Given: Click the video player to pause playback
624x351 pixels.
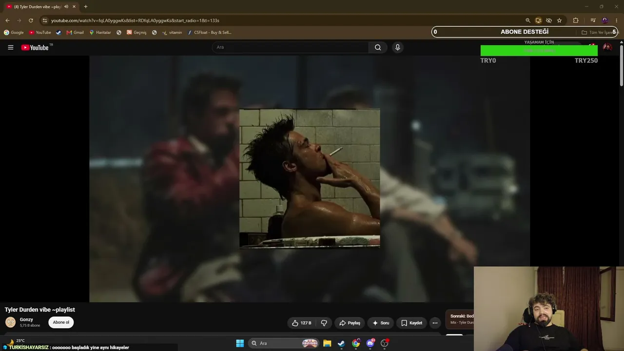Looking at the screenshot, I should click(310, 178).
